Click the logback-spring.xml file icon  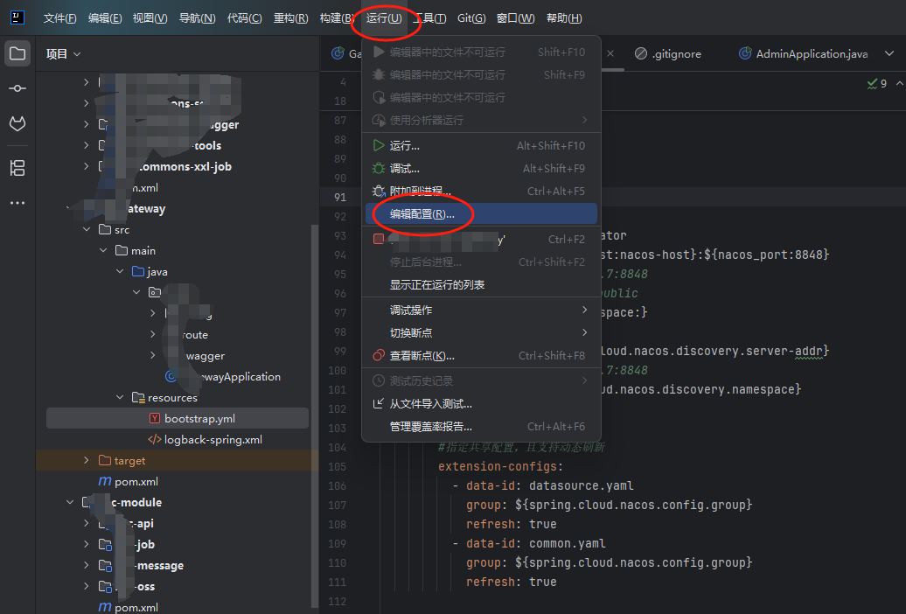tap(154, 439)
